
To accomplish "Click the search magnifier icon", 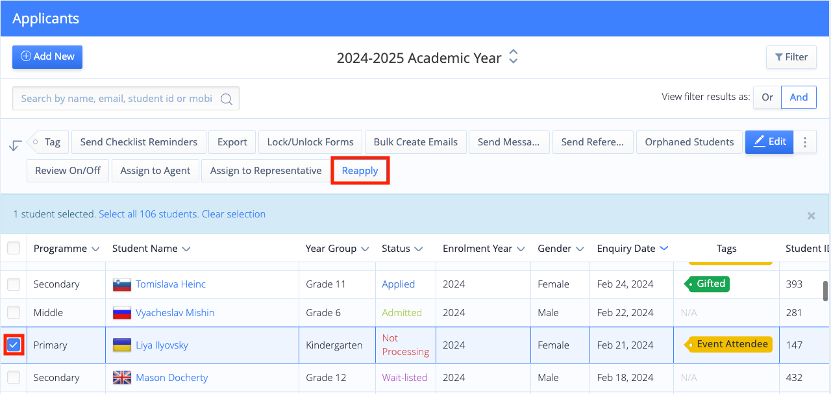I will point(227,99).
